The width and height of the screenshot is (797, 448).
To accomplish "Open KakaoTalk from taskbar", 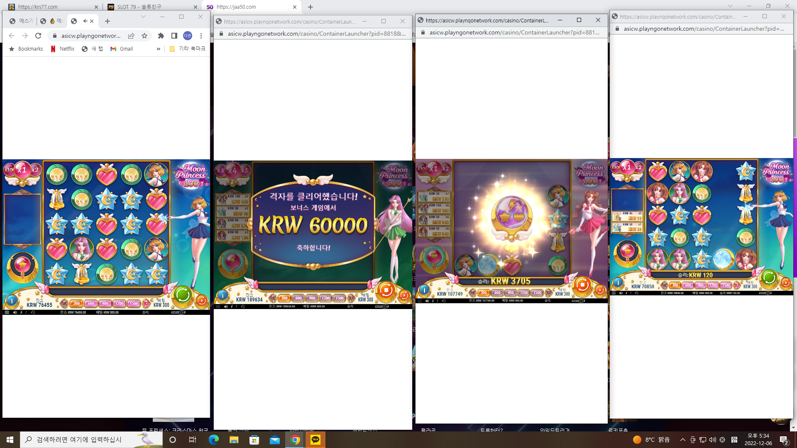I will click(x=315, y=440).
